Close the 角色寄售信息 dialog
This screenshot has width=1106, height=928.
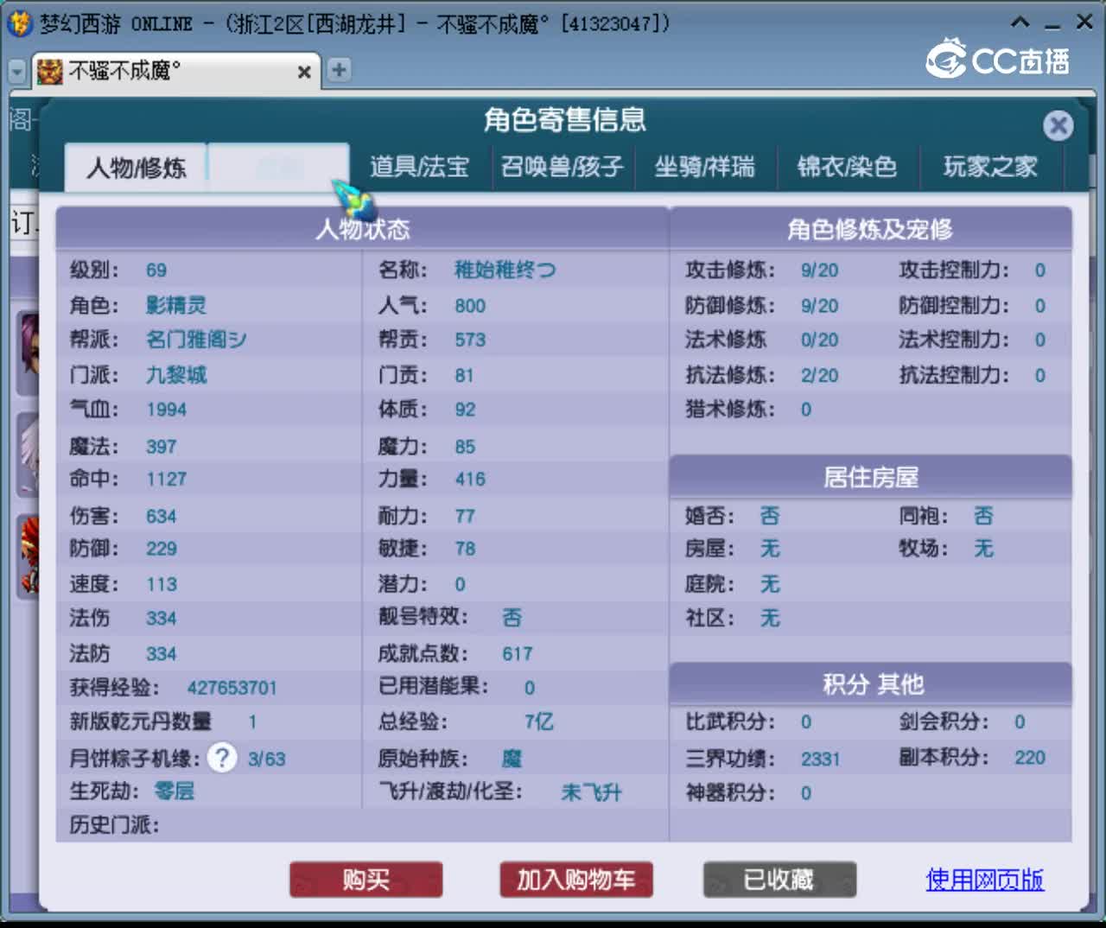[x=1058, y=126]
